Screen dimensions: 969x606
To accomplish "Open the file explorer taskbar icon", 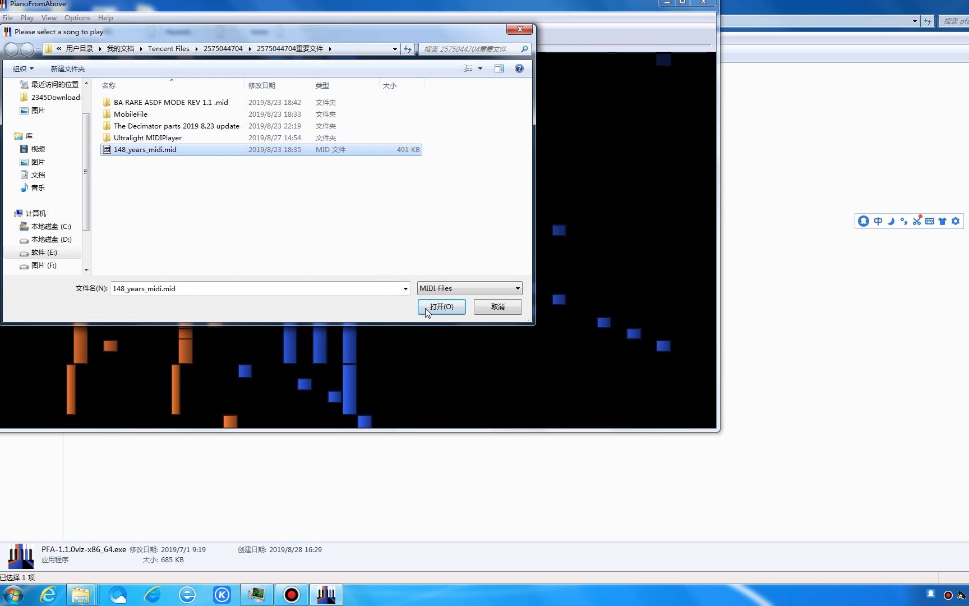I will point(81,595).
